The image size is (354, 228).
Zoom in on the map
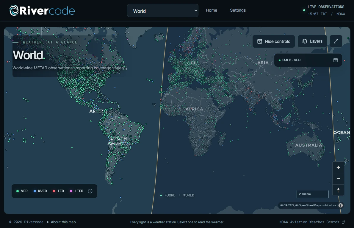point(338,168)
